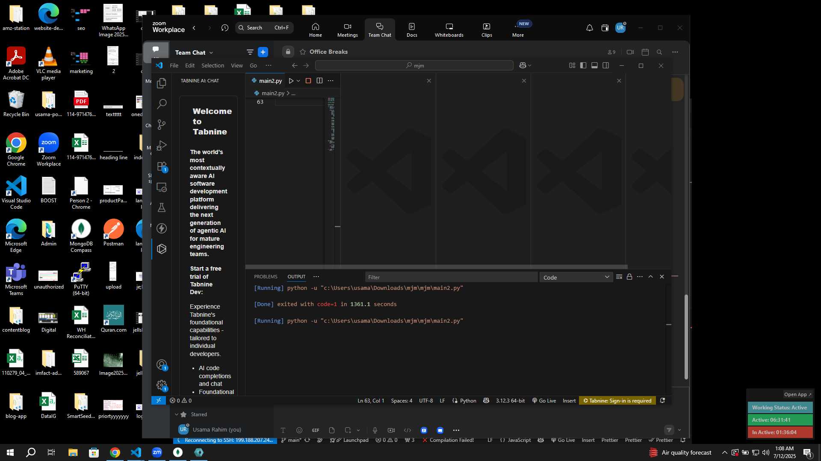The image size is (821, 461).
Task: Open the screenshot options chevron in Zoom chat
Action: point(358,430)
